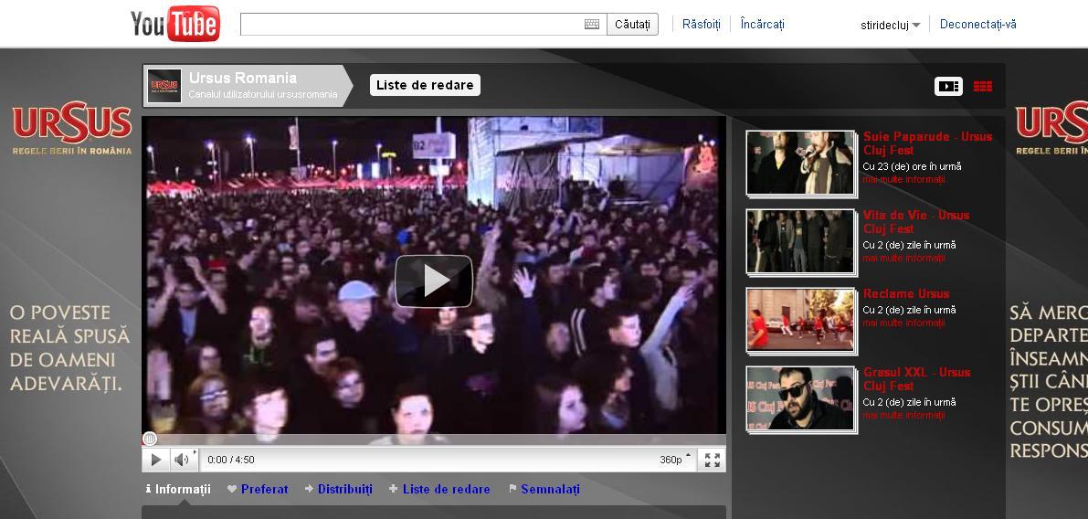This screenshot has width=1088, height=519.
Task: Enter fullscreen video mode
Action: [x=713, y=460]
